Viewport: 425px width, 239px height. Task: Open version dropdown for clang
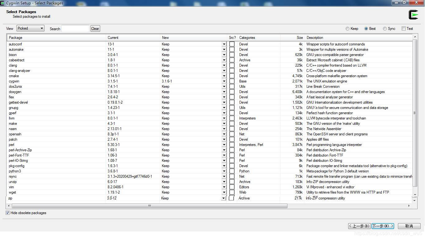click(224, 65)
